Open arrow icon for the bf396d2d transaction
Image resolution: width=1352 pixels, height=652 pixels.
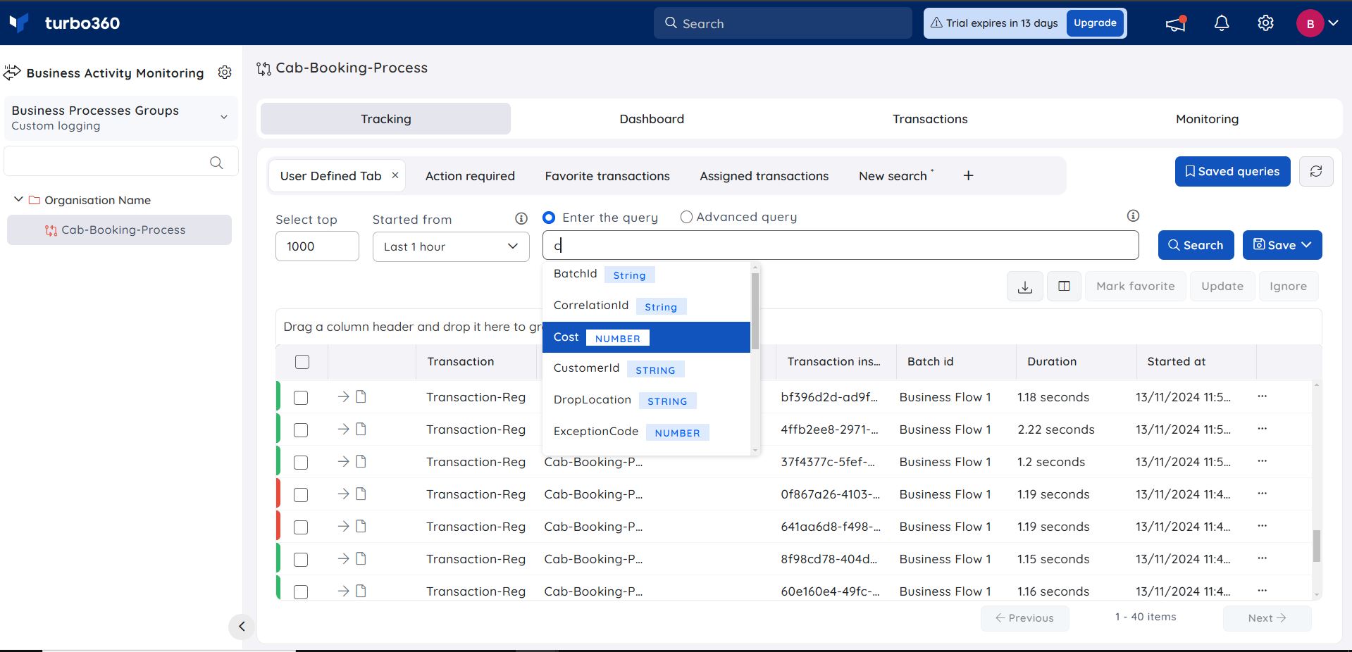pos(343,396)
